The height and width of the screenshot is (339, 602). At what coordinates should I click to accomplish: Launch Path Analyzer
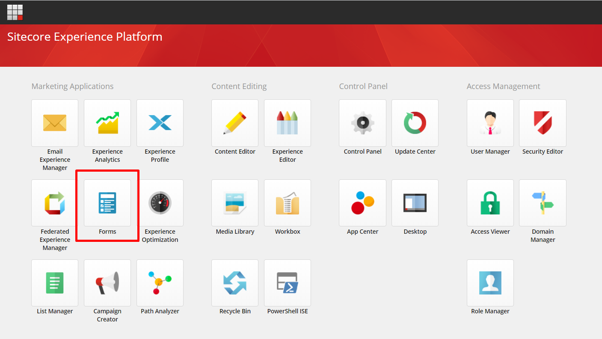click(160, 283)
